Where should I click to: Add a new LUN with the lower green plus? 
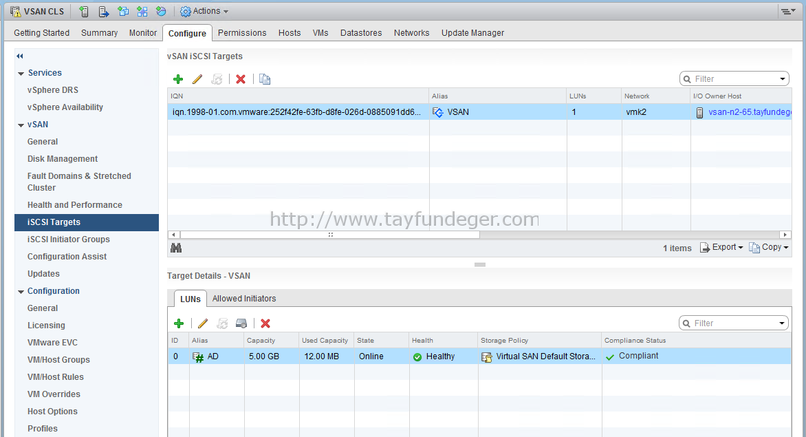(x=179, y=323)
